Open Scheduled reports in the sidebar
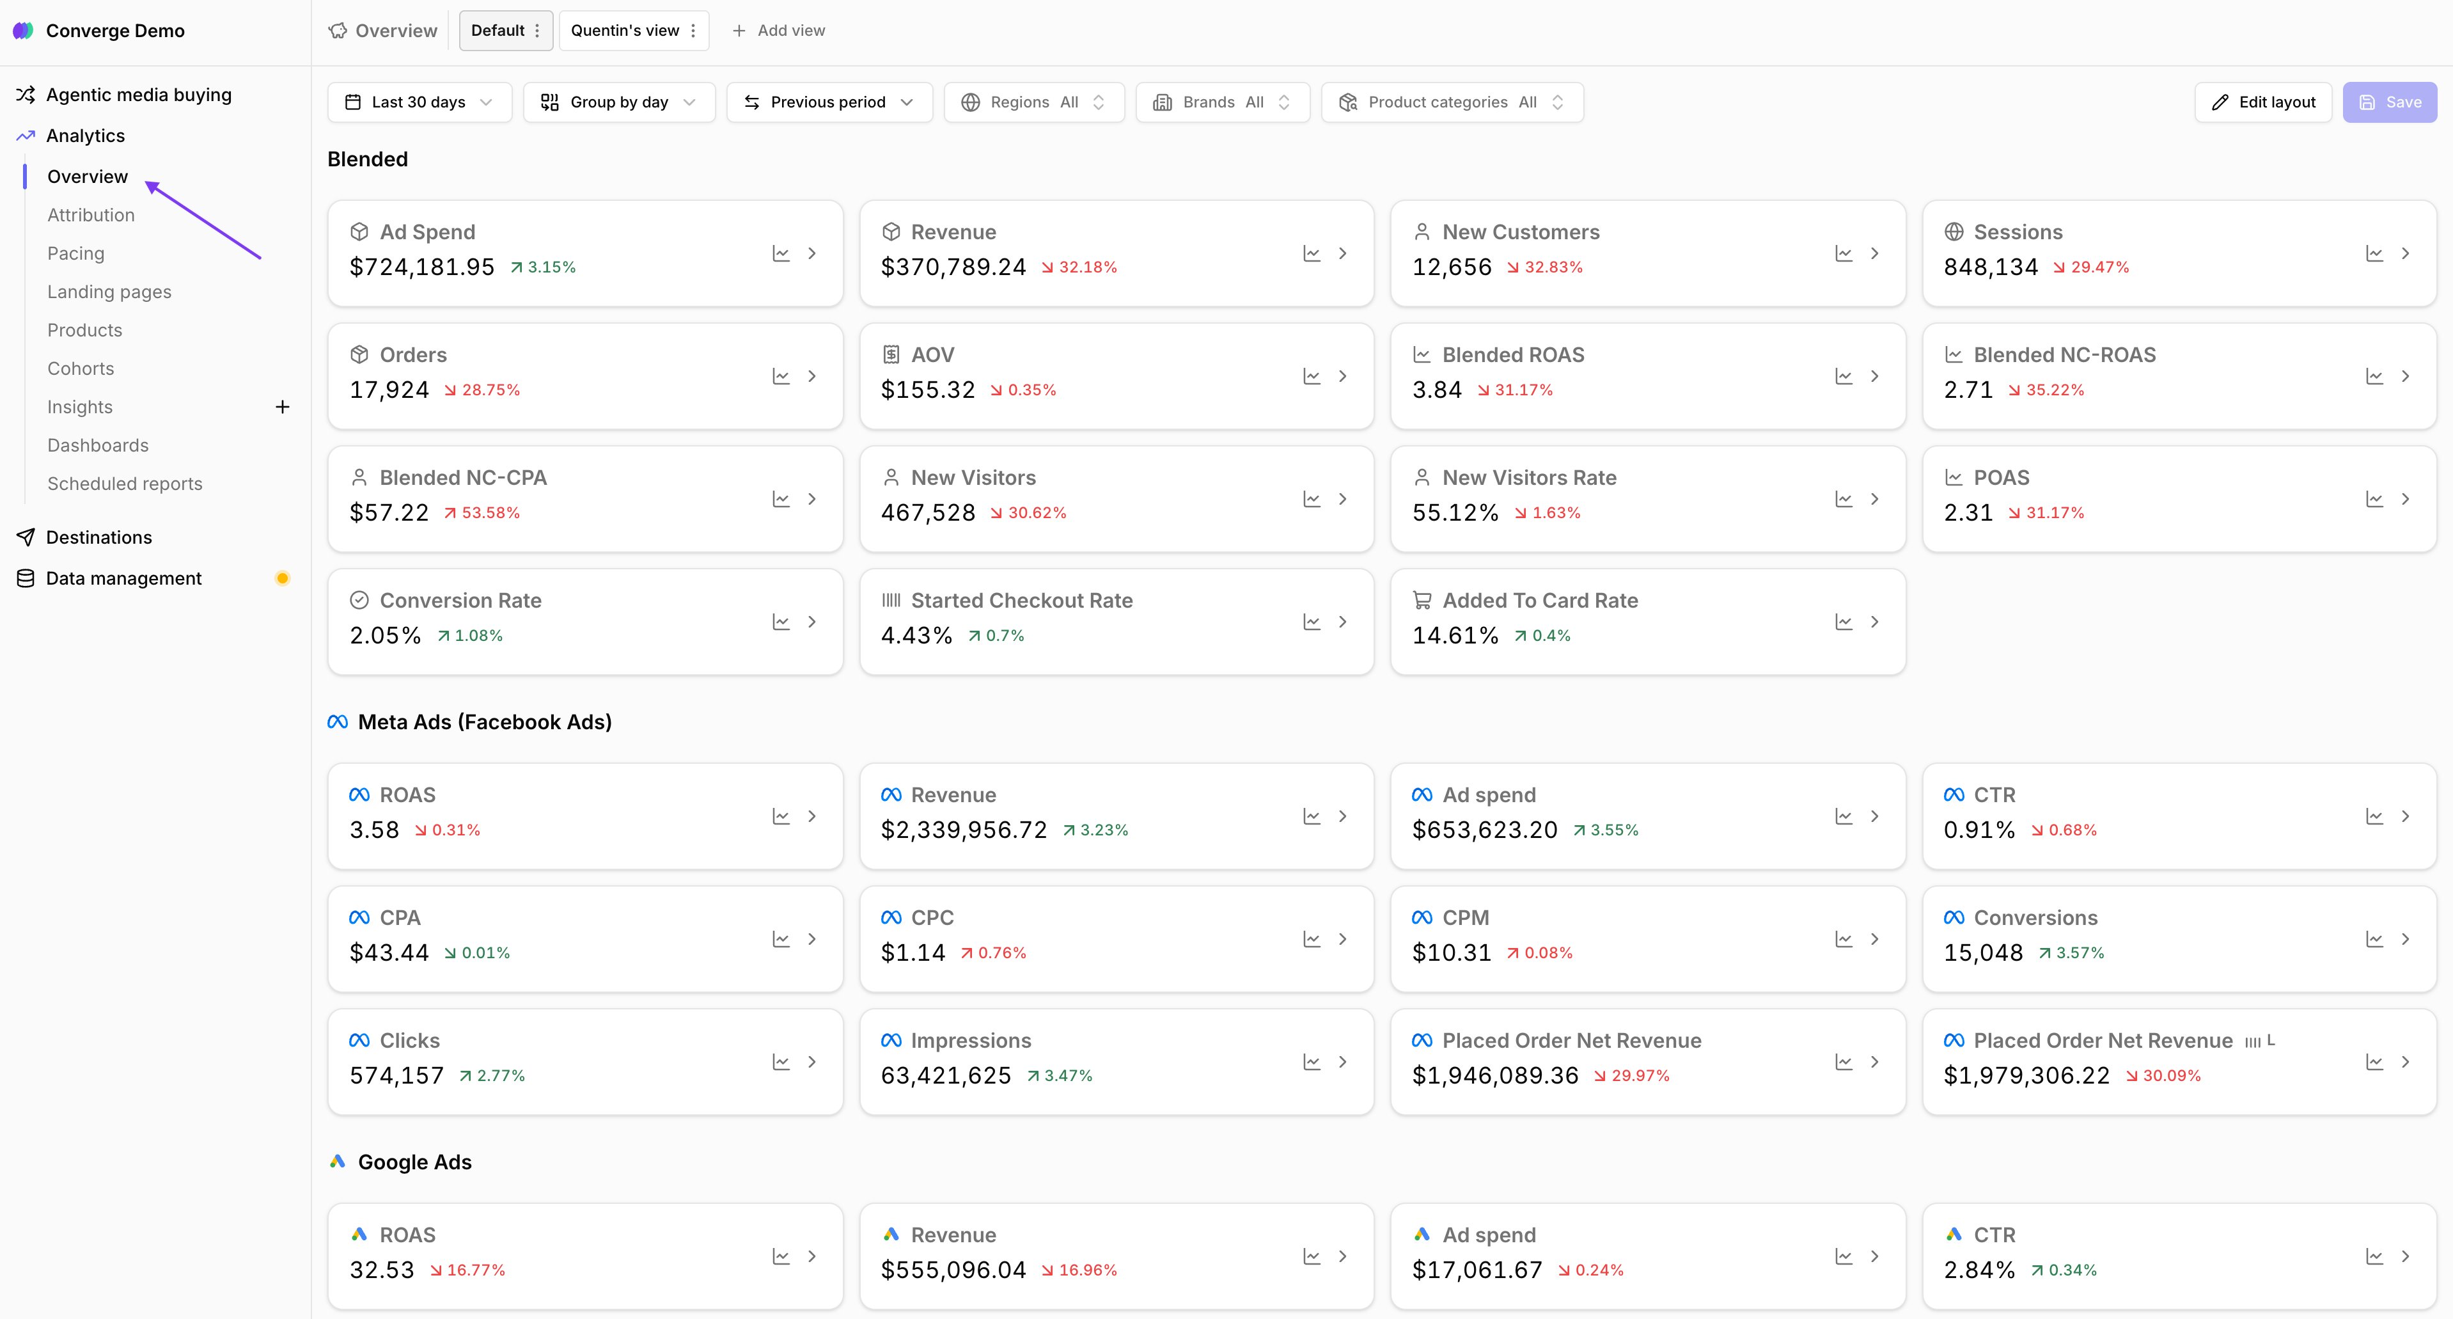2453x1319 pixels. click(125, 484)
